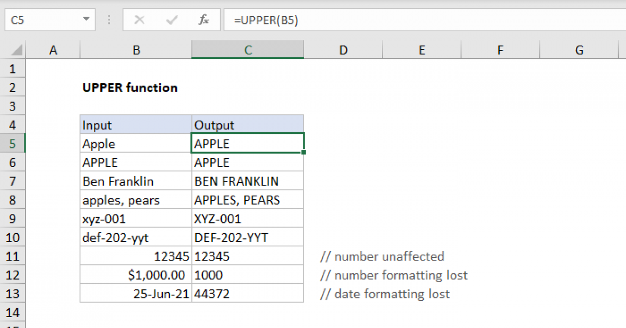Click the UPPER function title cell

pyautogui.click(x=130, y=87)
